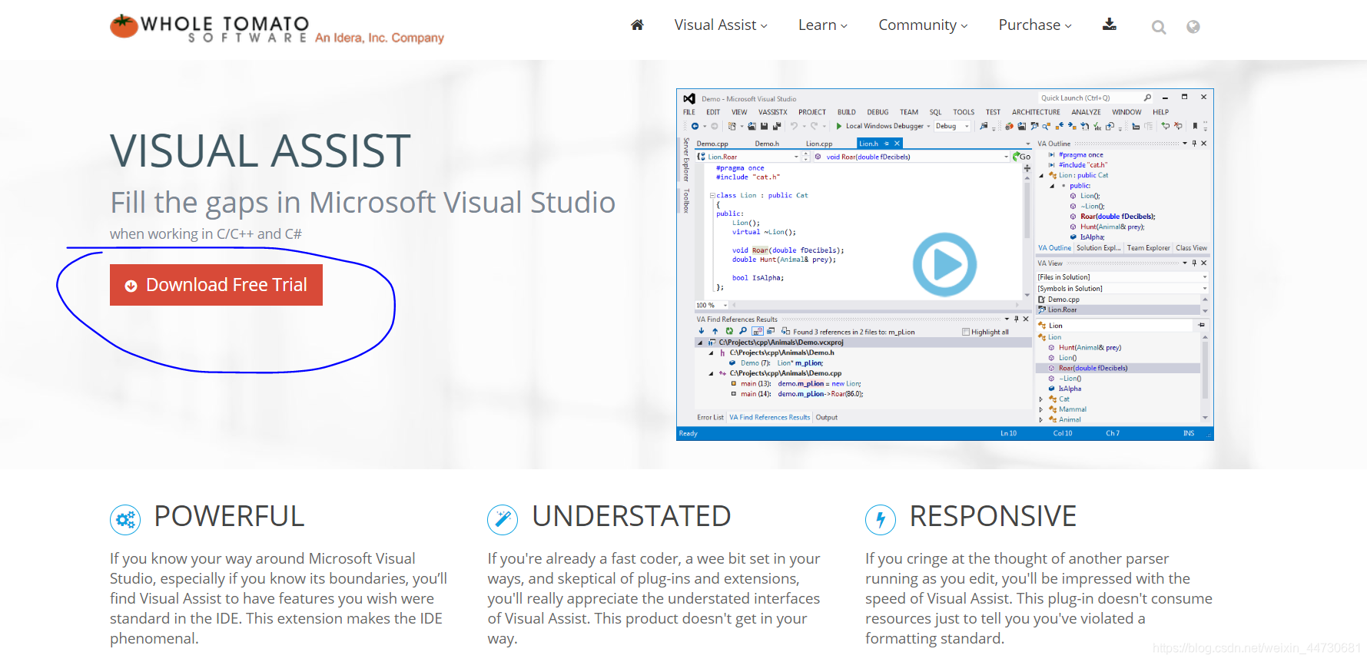Click the lightning icon beside RESPONSIVE
Image resolution: width=1367 pixels, height=662 pixels.
[x=881, y=520]
